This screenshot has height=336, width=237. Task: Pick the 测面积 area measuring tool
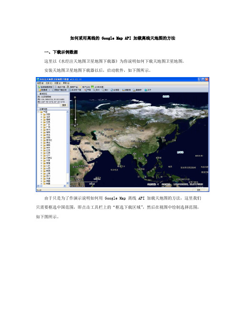coord(137,90)
